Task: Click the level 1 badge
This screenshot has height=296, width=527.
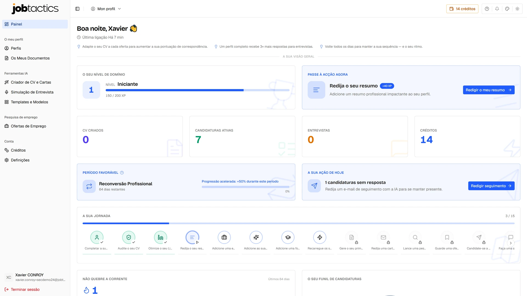Action: coord(91,90)
